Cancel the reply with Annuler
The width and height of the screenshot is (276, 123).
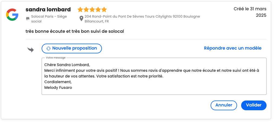tap(224, 105)
